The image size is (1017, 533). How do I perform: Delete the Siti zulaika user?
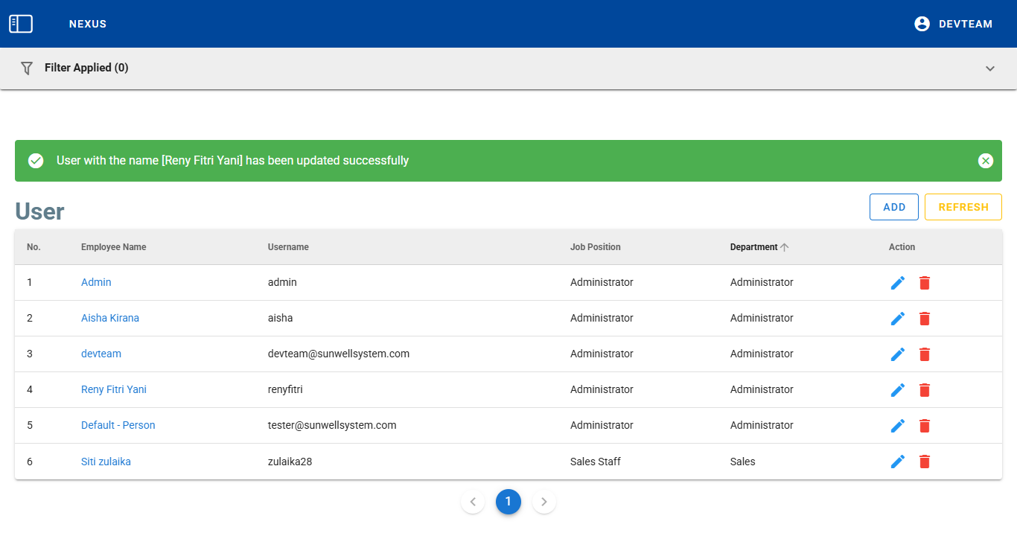point(925,462)
